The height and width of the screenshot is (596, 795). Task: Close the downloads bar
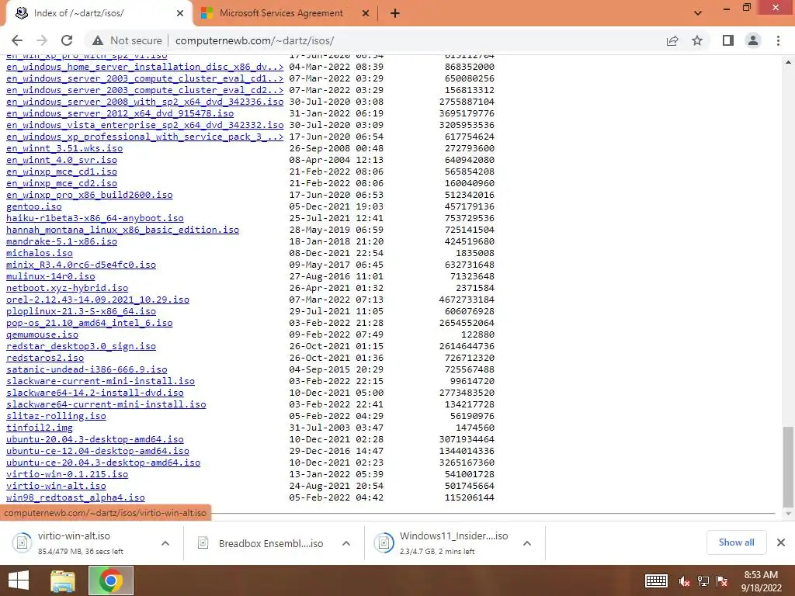(781, 542)
